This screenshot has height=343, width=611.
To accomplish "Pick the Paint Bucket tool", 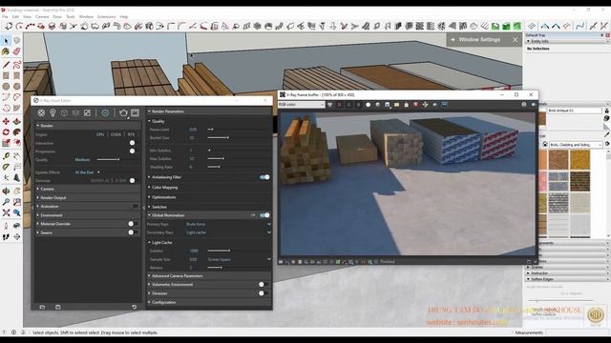I will (6, 51).
